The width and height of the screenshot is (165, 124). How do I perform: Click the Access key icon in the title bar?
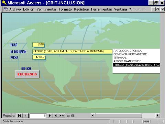4,3
